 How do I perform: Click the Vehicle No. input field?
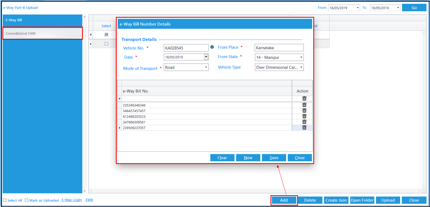(186, 48)
